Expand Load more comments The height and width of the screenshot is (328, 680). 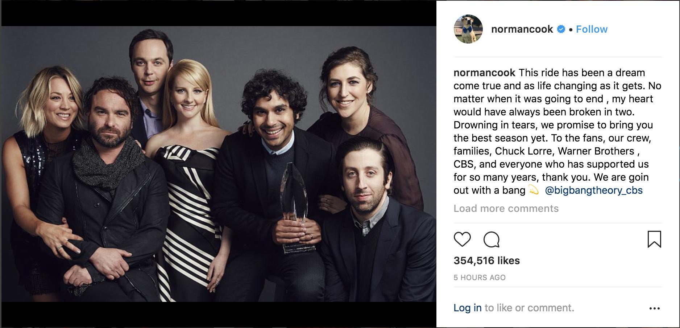[506, 209]
